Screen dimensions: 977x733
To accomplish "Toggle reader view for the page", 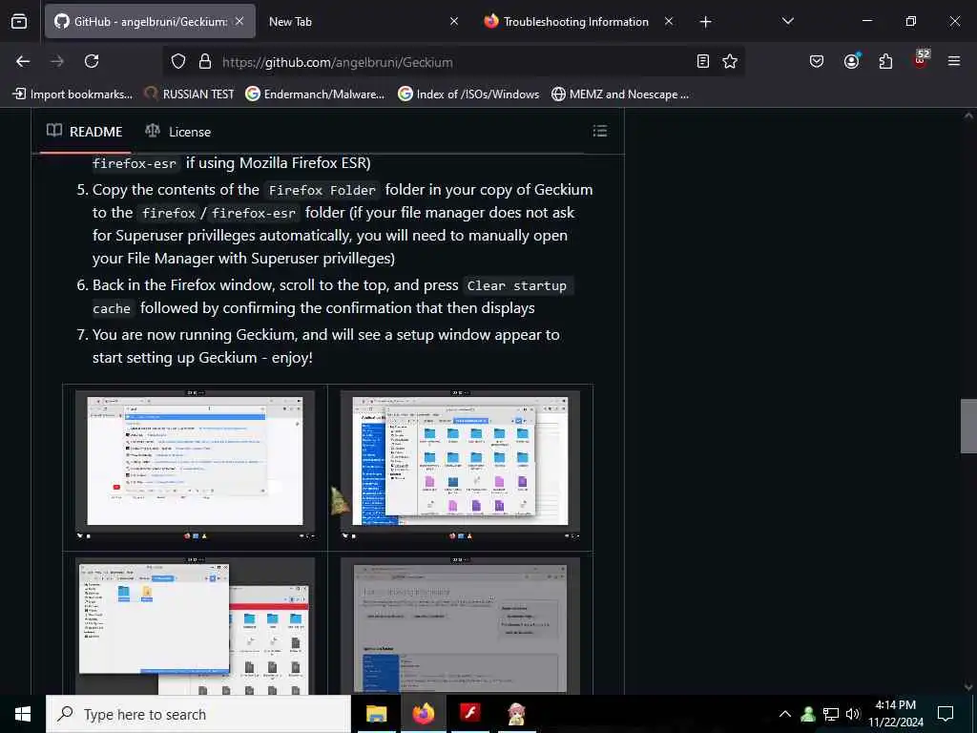I will pyautogui.click(x=703, y=61).
